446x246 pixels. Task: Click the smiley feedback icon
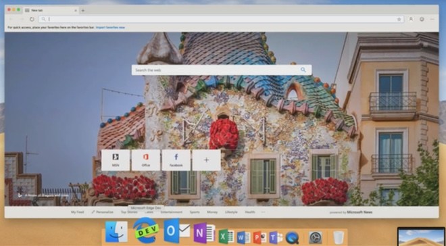(422, 19)
